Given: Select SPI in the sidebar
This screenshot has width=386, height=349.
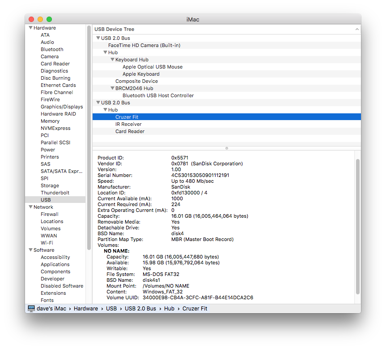Looking at the screenshot, I should coord(44,178).
